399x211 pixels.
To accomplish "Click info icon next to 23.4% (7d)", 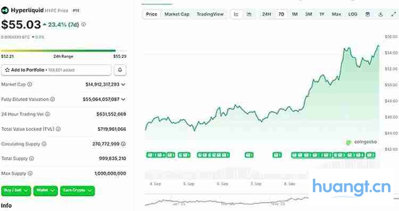I will pyautogui.click(x=84, y=24).
